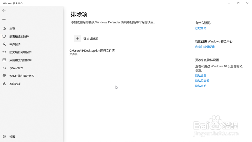Open 设置 at sidebar bottom
Viewport: 252px width, 142px height.
[12, 137]
